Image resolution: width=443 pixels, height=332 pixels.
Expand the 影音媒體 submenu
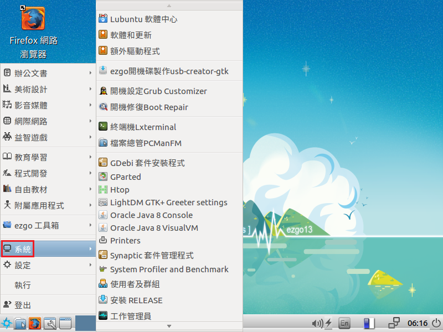48,105
